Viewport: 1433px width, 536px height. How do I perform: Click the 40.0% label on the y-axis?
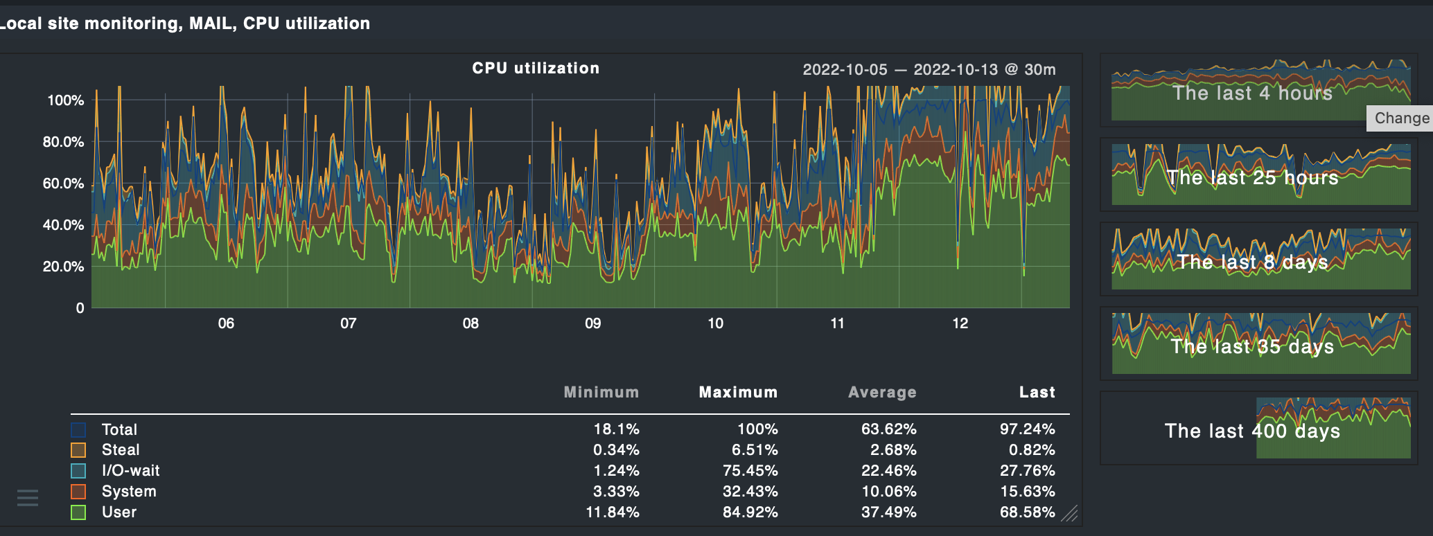tap(63, 225)
